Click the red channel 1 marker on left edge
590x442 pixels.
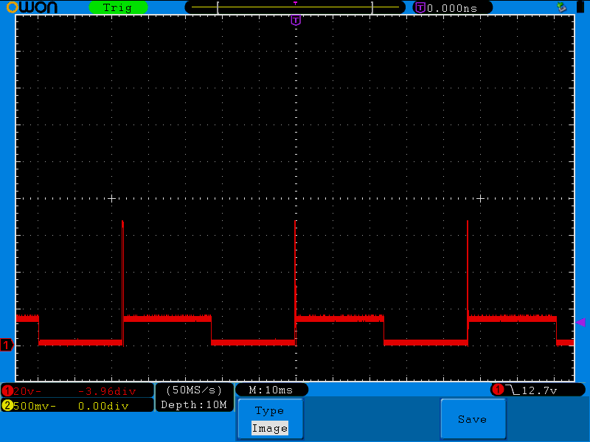(x=6, y=344)
